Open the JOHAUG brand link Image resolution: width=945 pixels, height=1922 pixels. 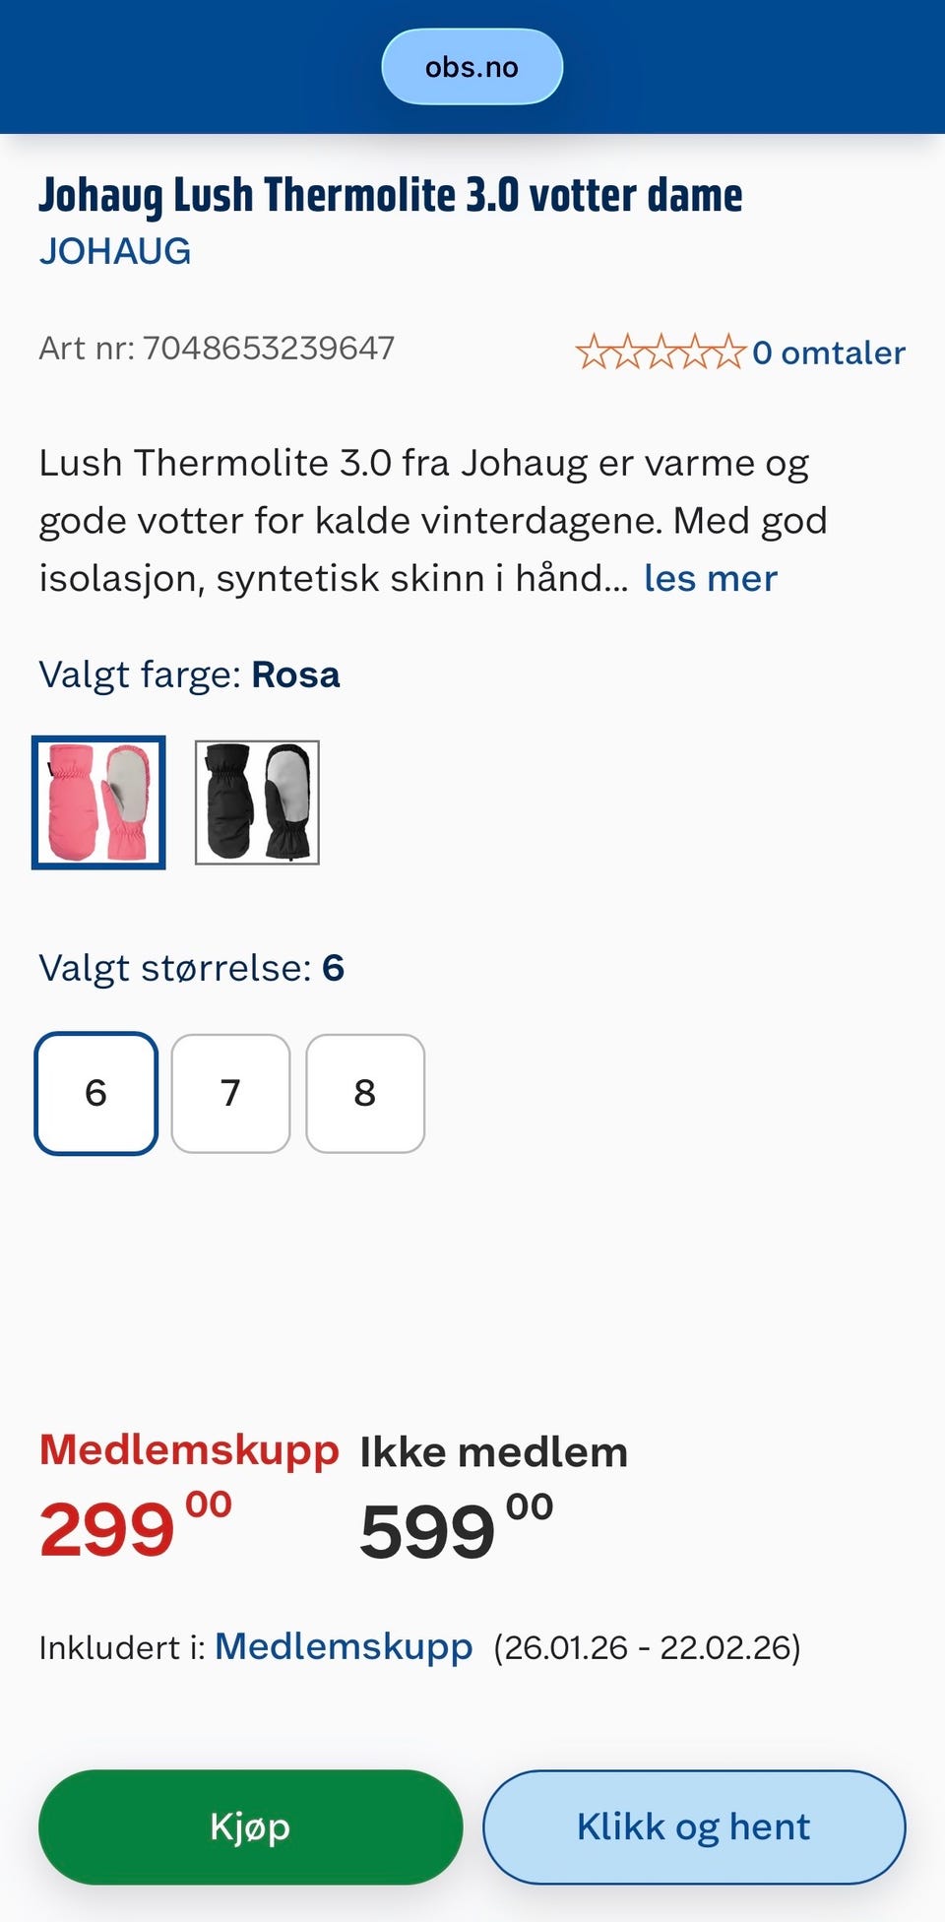[115, 251]
